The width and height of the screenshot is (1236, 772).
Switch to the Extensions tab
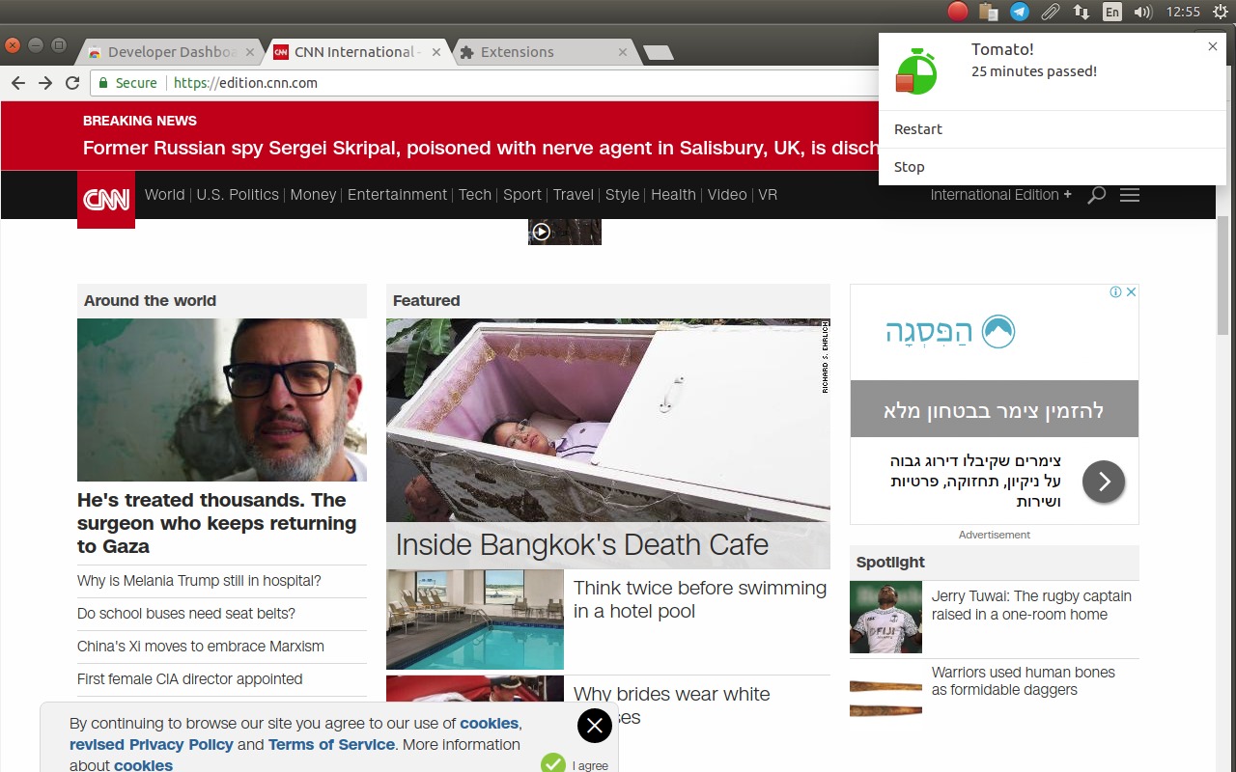tap(518, 52)
